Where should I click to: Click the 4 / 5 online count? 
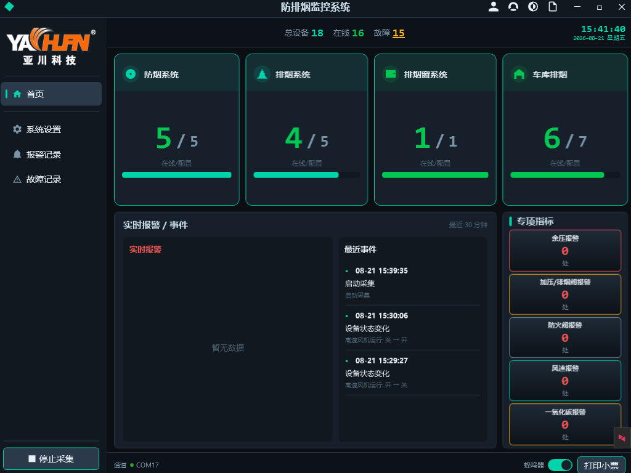[x=307, y=139]
